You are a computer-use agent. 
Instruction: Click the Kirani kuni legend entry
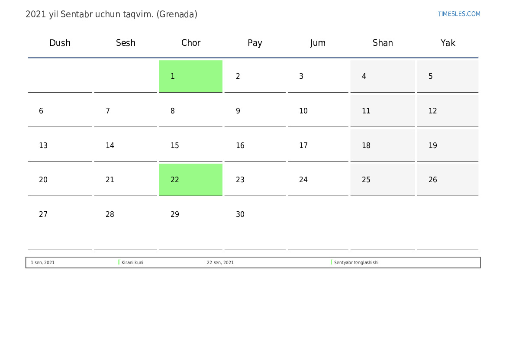(x=132, y=262)
